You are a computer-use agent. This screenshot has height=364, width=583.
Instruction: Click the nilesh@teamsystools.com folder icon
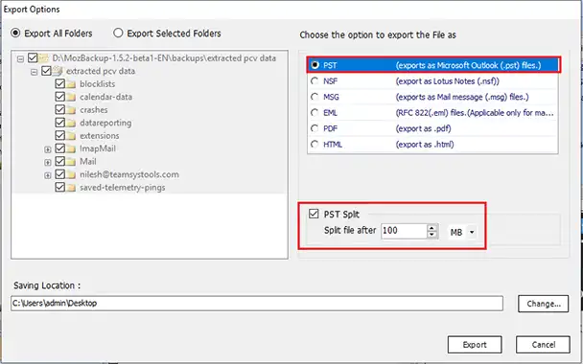tap(71, 174)
